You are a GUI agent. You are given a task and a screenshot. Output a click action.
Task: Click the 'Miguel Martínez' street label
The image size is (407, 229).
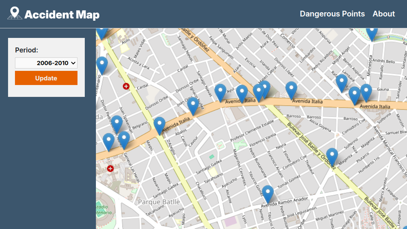[330, 216]
